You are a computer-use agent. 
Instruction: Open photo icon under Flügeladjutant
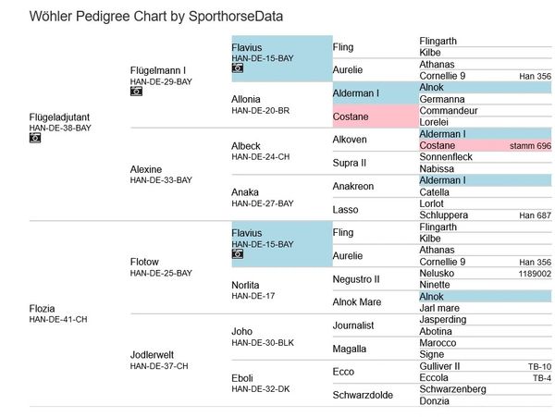35,138
